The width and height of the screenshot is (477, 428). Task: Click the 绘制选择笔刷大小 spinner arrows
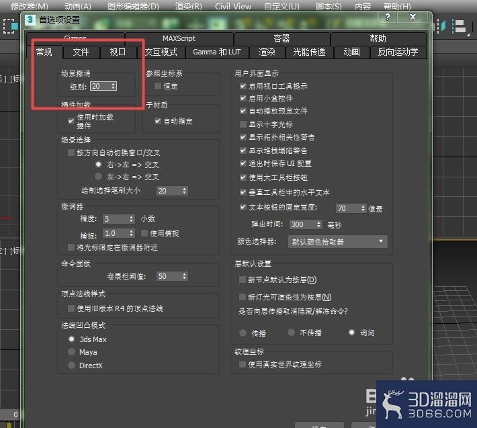pos(184,191)
